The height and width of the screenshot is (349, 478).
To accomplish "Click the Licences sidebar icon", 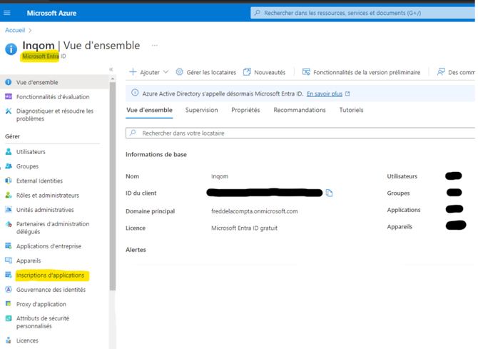I will pyautogui.click(x=9, y=340).
